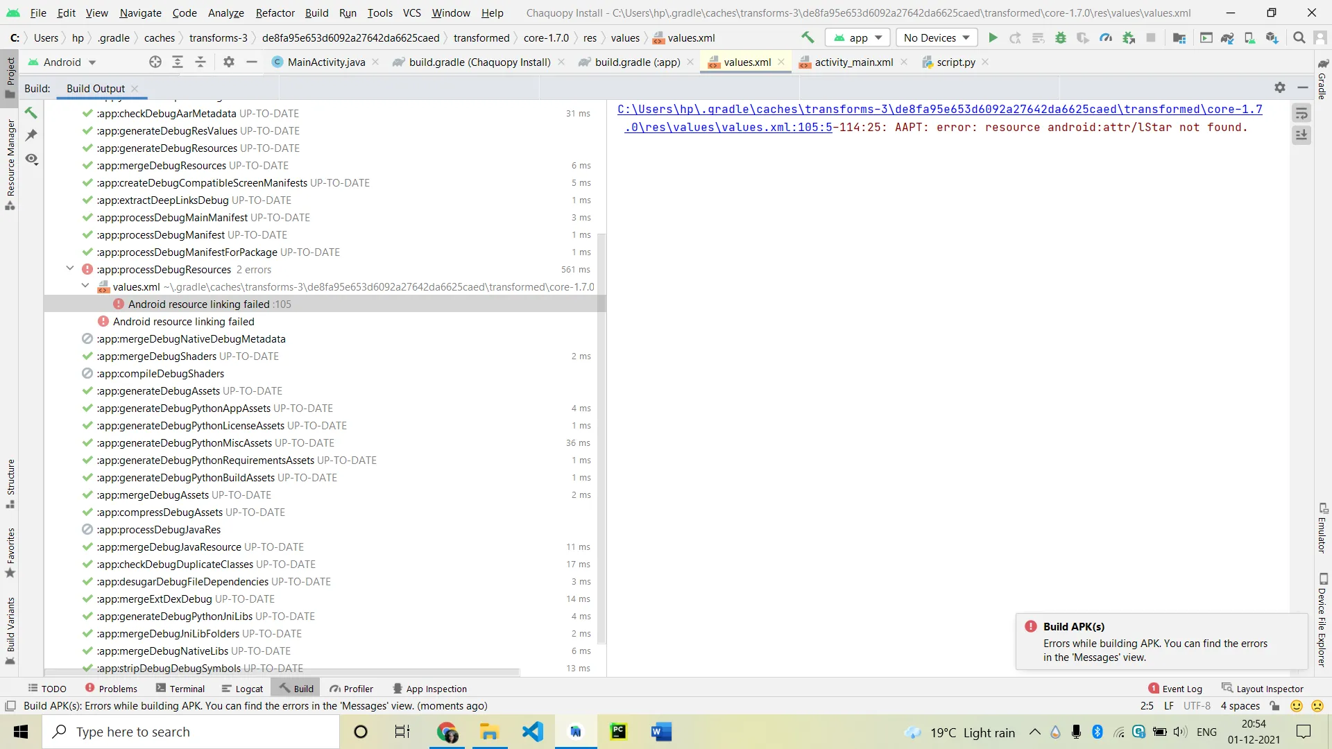
Task: Open the Search Everywhere magnifier icon
Action: (x=1299, y=38)
